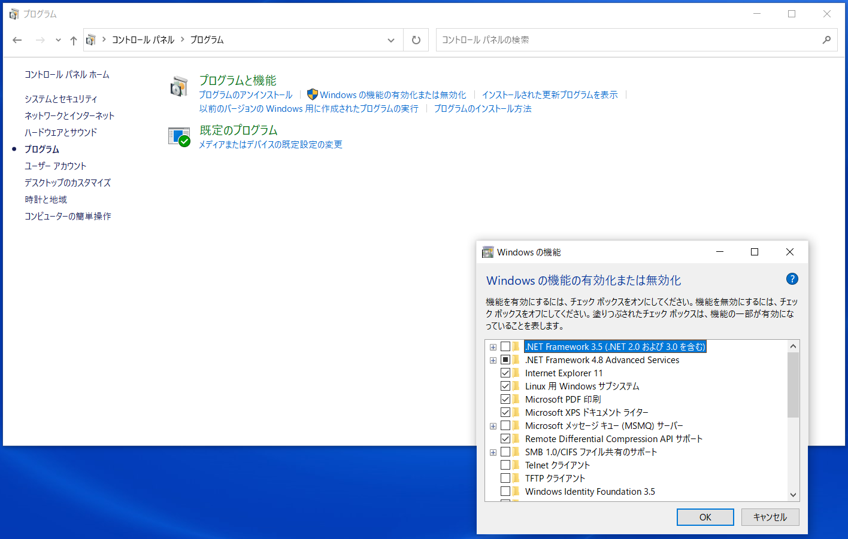Expand .NET Framework 3.5 tree node
848x539 pixels.
pyautogui.click(x=493, y=347)
